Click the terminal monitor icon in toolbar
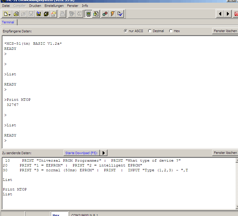 click(x=88, y=14)
